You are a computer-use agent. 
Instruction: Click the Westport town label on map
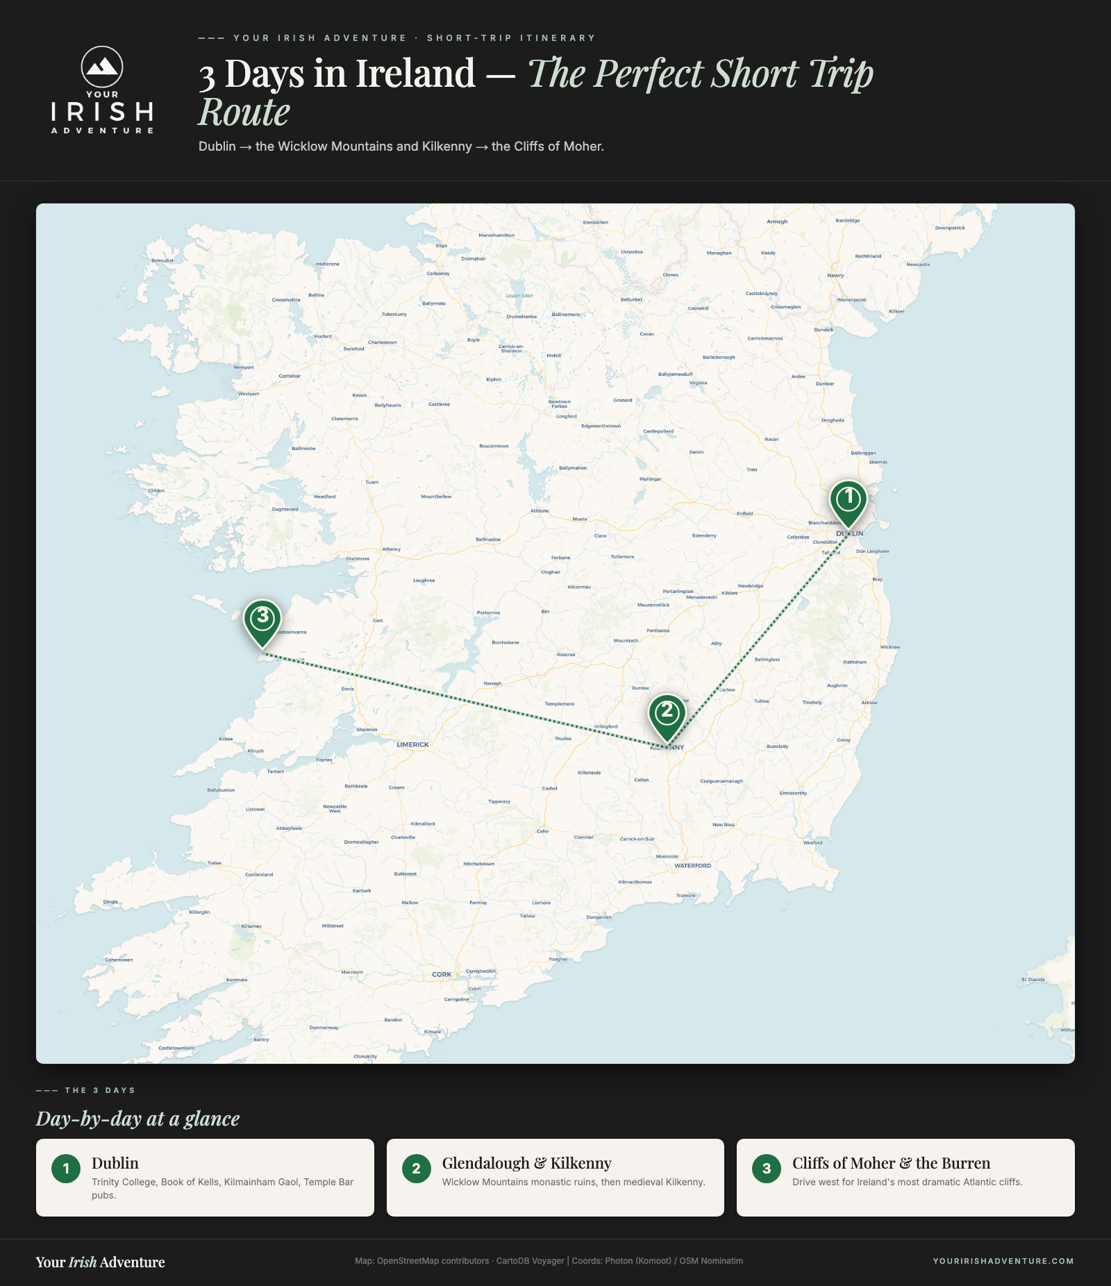click(249, 394)
